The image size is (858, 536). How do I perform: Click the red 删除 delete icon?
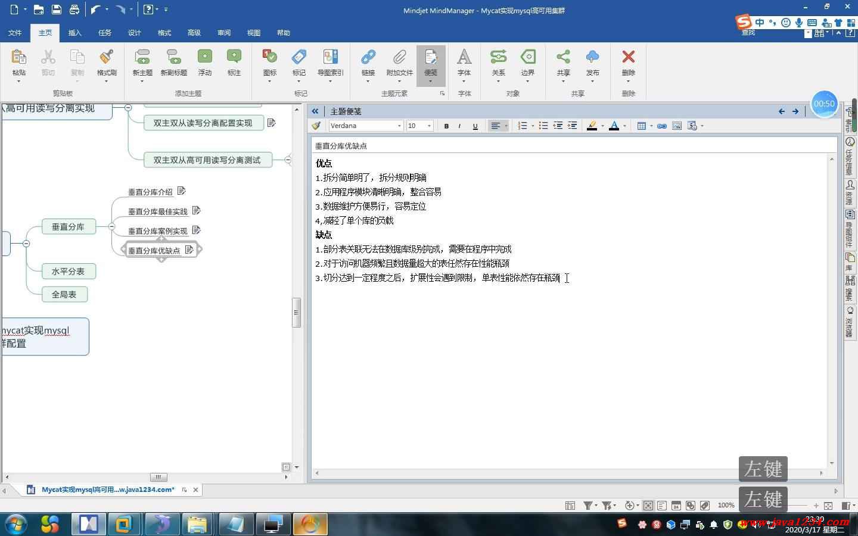(628, 57)
